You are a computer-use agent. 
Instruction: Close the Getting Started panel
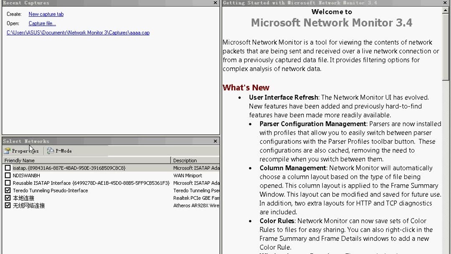[445, 3]
